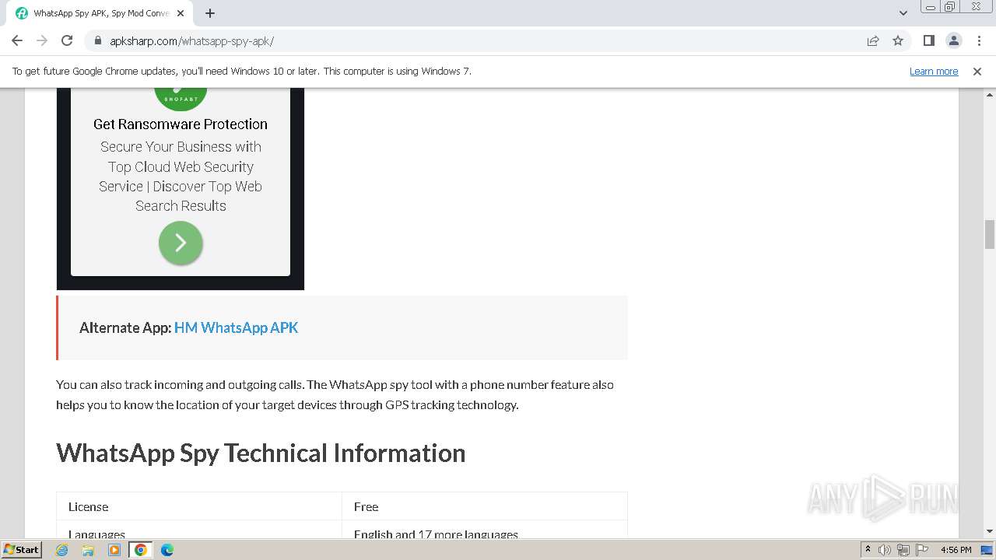View site information lock icon
The width and height of the screenshot is (996, 560).
coord(98,41)
